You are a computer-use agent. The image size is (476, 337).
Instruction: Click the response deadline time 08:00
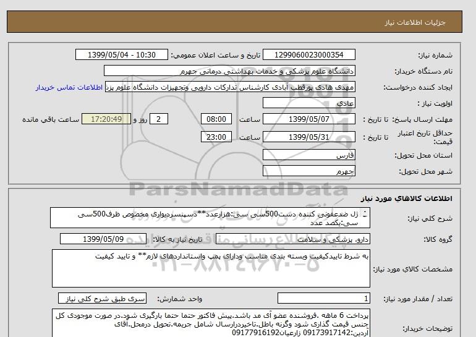[216, 119]
